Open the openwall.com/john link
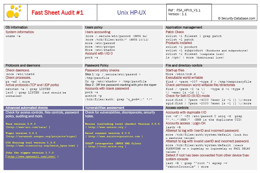The width and height of the screenshot is (260, 173). pos(32,156)
